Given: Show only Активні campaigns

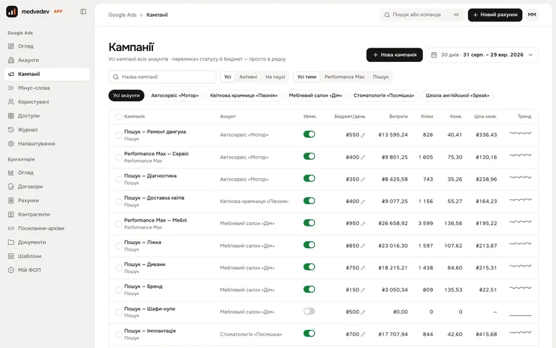Looking at the screenshot, I should 248,77.
